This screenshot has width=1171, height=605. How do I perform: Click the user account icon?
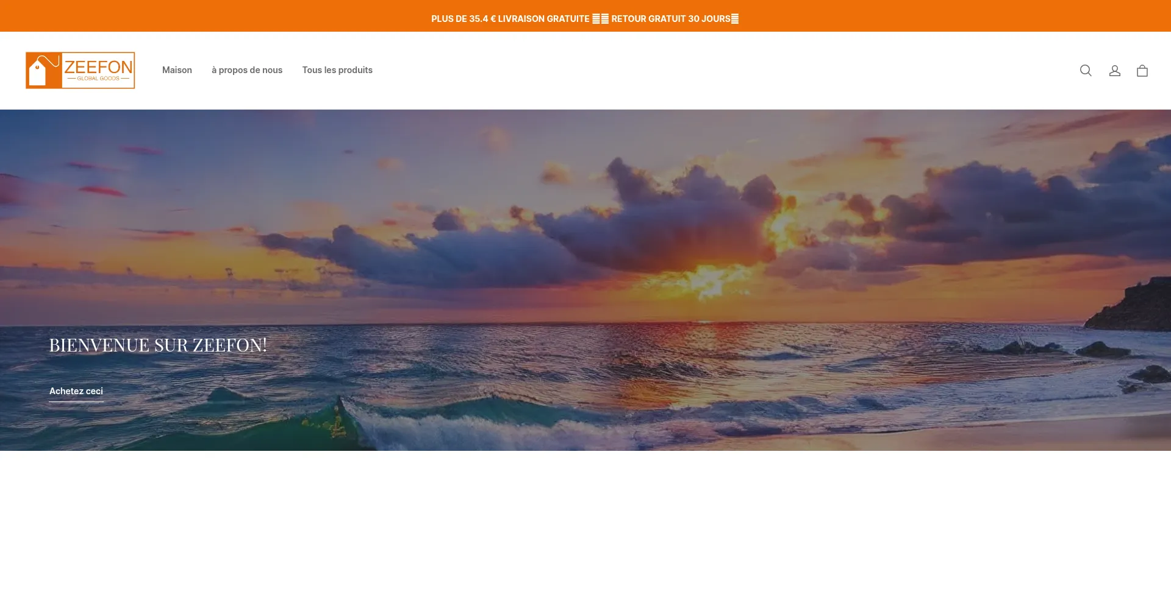point(1114,71)
